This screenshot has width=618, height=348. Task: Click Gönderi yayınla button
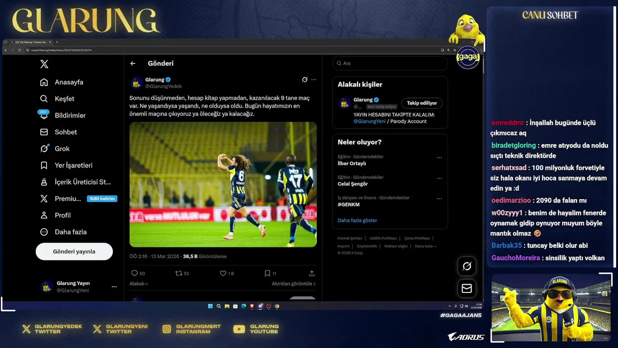(x=74, y=251)
